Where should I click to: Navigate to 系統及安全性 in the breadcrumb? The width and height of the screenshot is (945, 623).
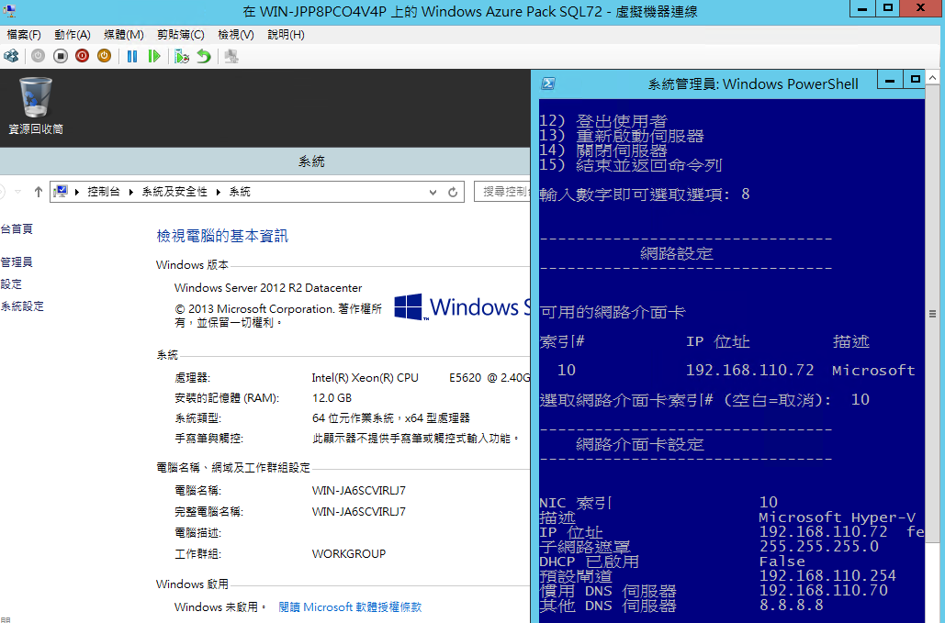pos(174,192)
